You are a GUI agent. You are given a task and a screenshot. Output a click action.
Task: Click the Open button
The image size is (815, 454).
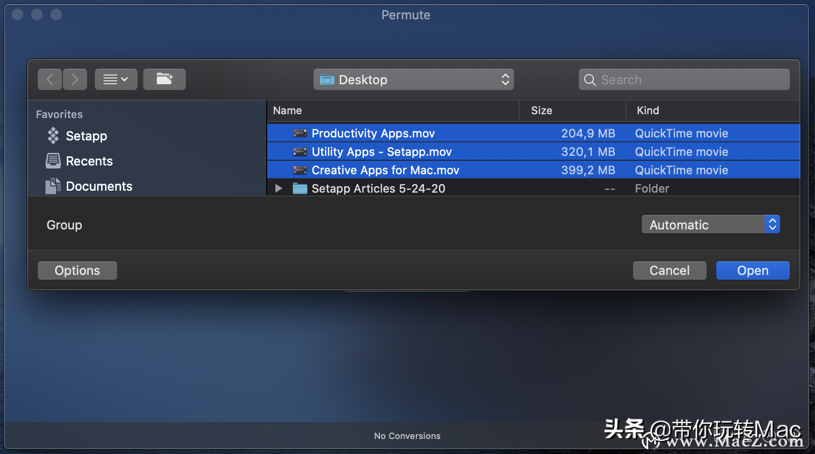(x=753, y=271)
